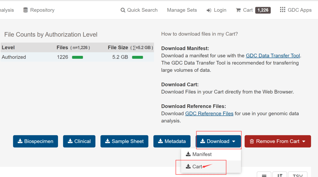Screen dimensions: 318x177
Task: Click the Repository database icon
Action: (x=25, y=10)
